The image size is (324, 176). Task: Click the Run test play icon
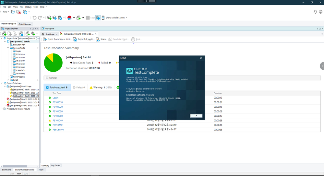point(78,18)
